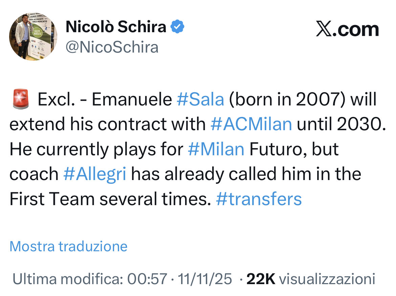
Task: Open the @NicoSchira handle link
Action: tap(112, 47)
